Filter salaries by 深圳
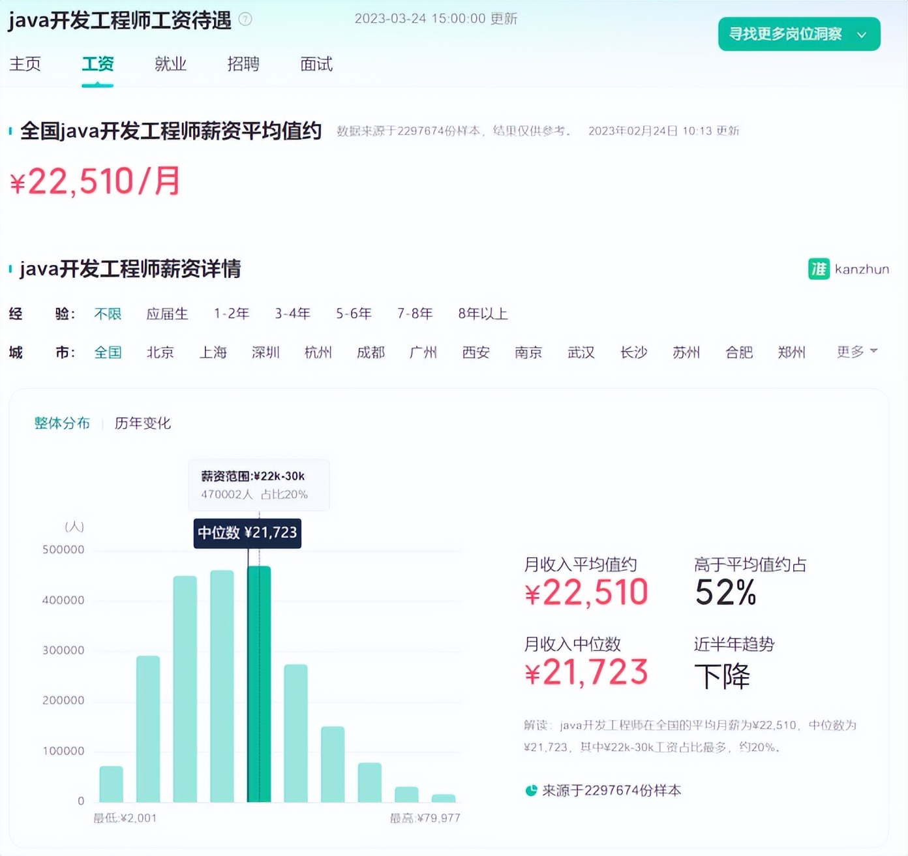 265,352
